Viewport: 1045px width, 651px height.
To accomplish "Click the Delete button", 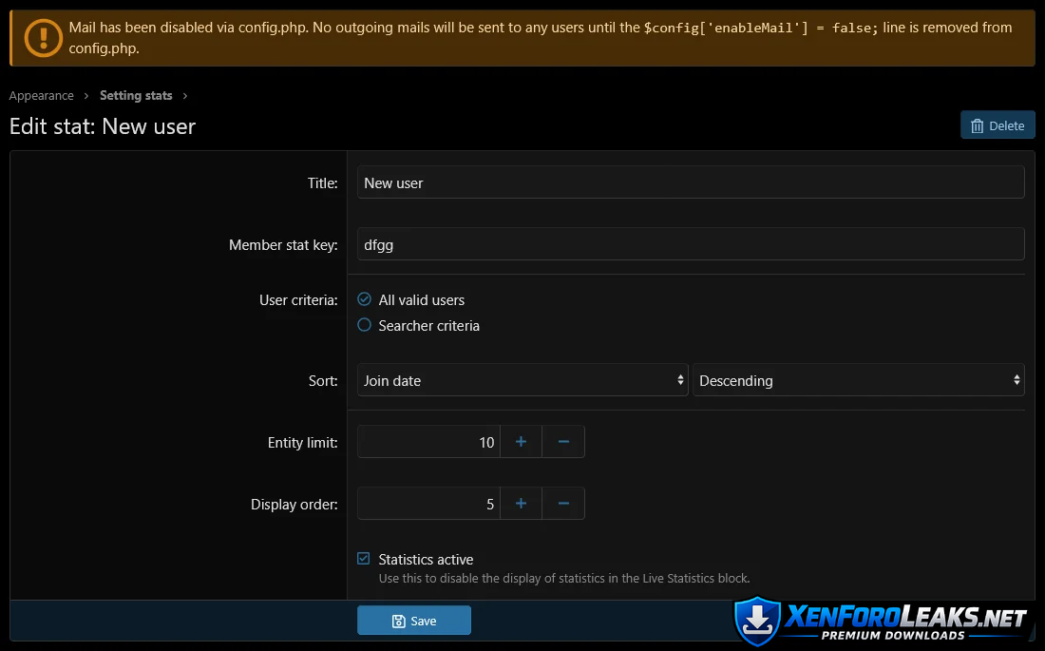I will (x=997, y=125).
